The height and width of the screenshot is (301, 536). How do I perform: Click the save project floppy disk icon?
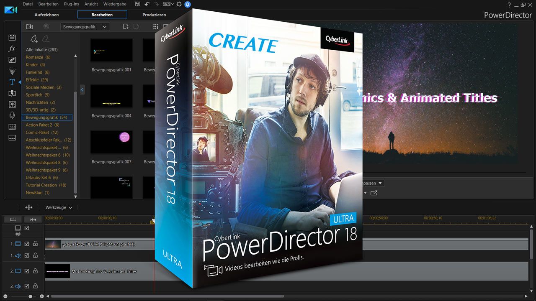point(138,4)
